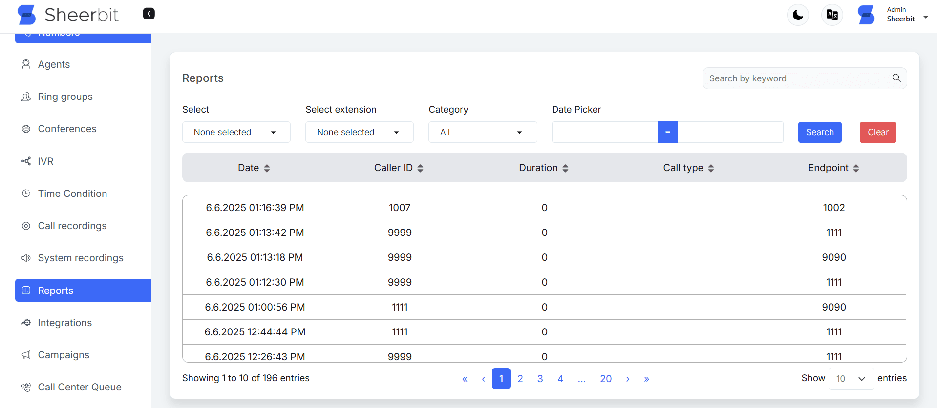The image size is (937, 408).
Task: Open the Select extension dropdown
Action: [x=359, y=132]
